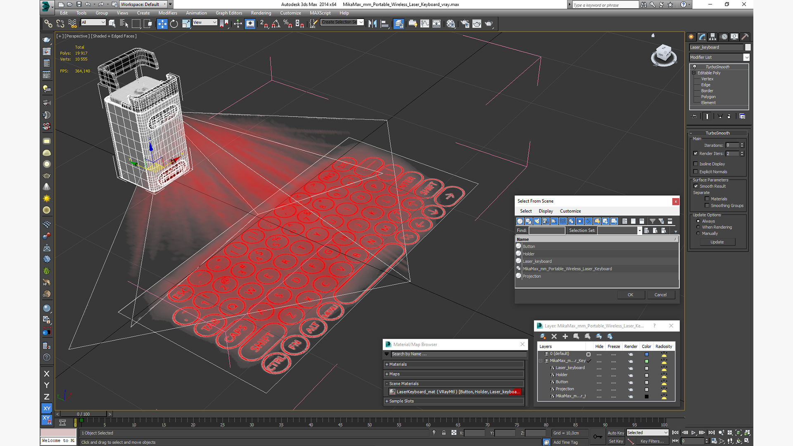
Task: Open Display menu in Select From Scene
Action: (546, 211)
